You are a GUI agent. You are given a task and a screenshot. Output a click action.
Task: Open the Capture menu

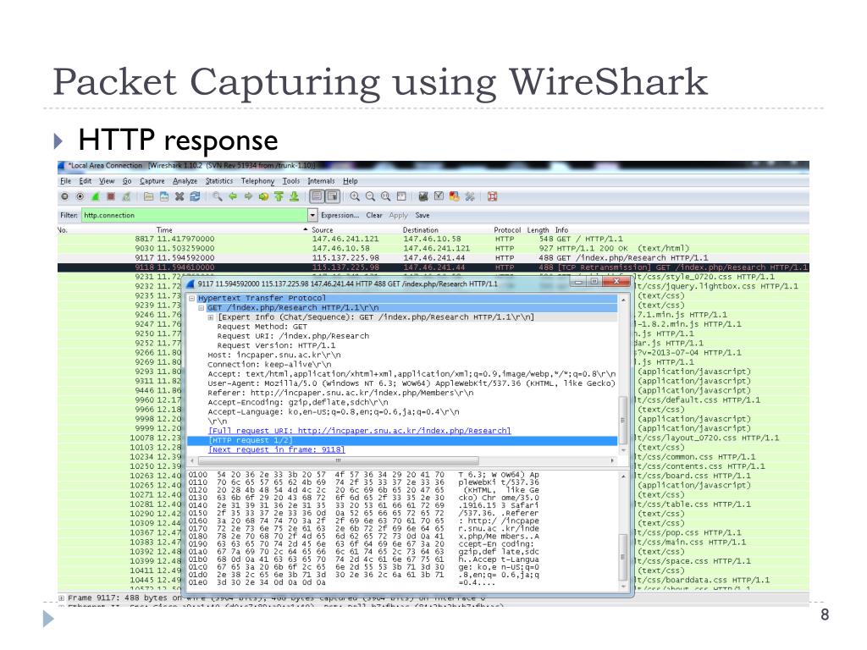click(152, 181)
